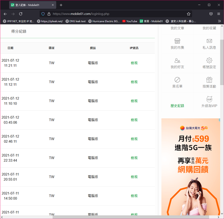Open the Firefox hamburger menu
This screenshot has height=219, width=224.
pyautogui.click(x=219, y=14)
